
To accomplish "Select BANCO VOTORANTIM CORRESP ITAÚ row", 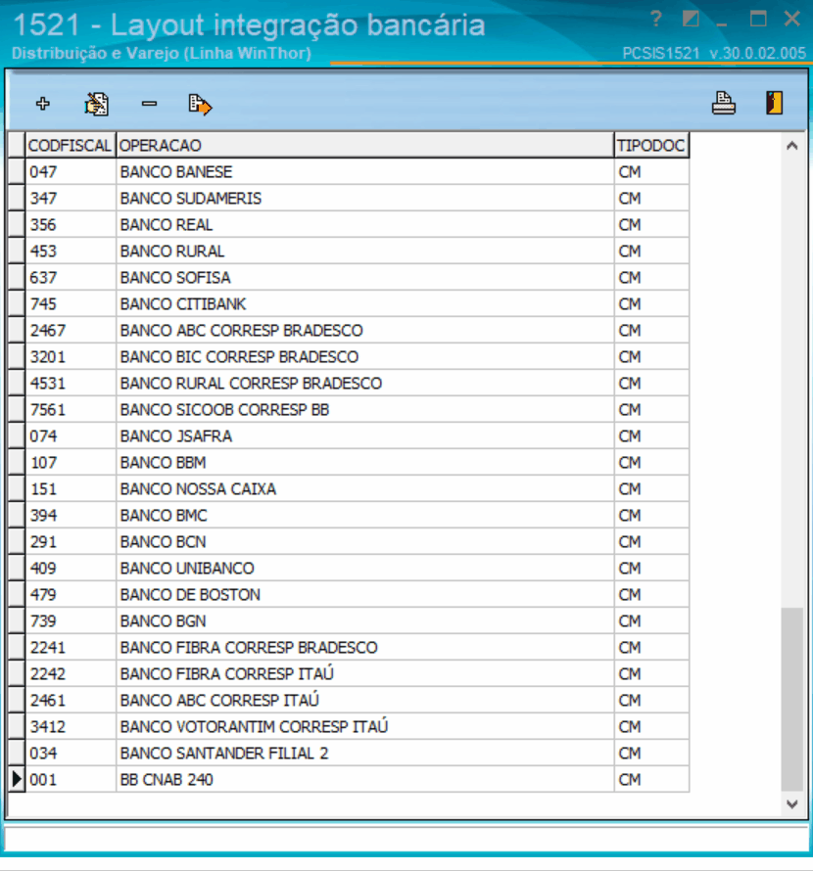I will (349, 726).
